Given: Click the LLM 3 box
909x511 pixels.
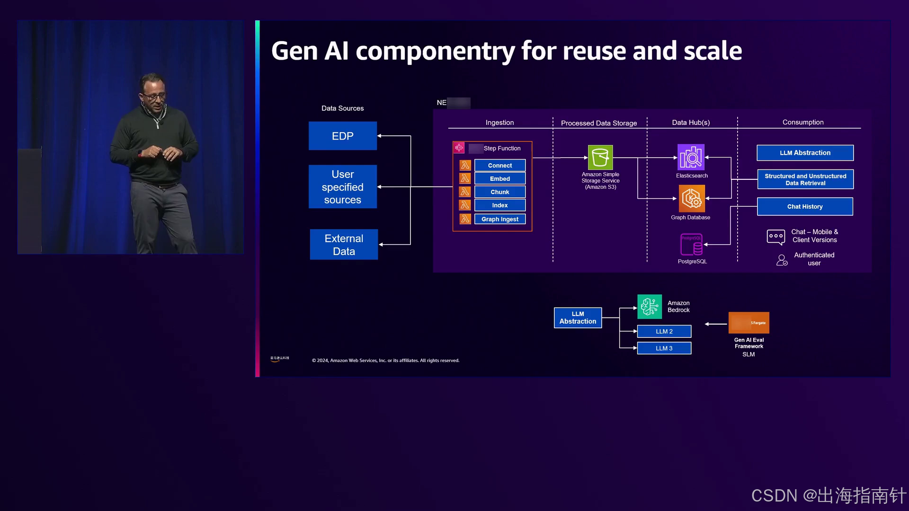Looking at the screenshot, I should coord(664,348).
